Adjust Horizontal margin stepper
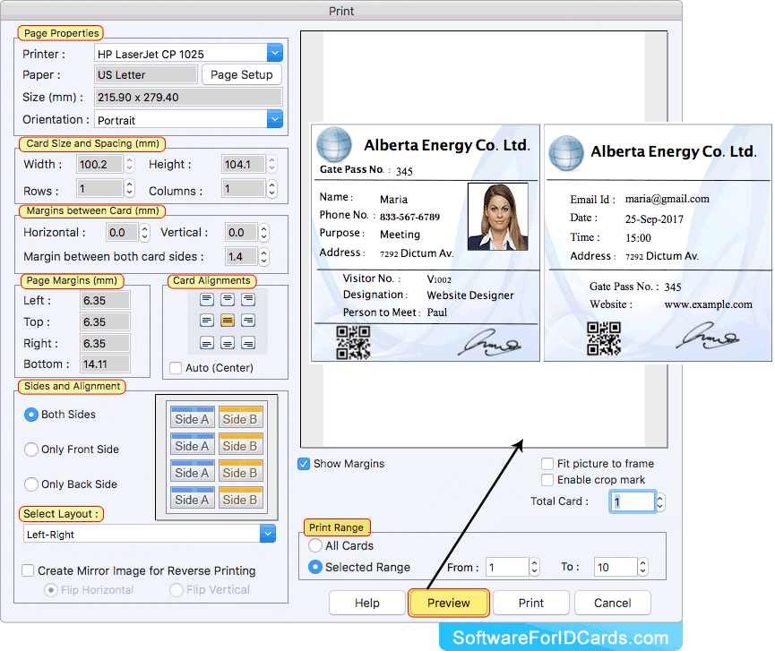This screenshot has height=651, width=775. pyautogui.click(x=144, y=232)
